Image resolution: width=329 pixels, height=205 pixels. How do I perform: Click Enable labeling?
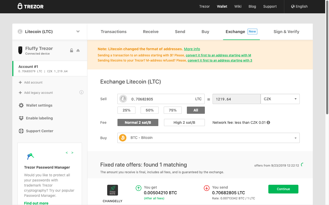[x=39, y=118]
